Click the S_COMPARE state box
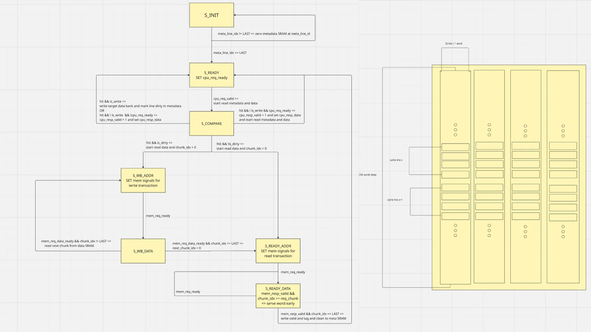 [211, 123]
